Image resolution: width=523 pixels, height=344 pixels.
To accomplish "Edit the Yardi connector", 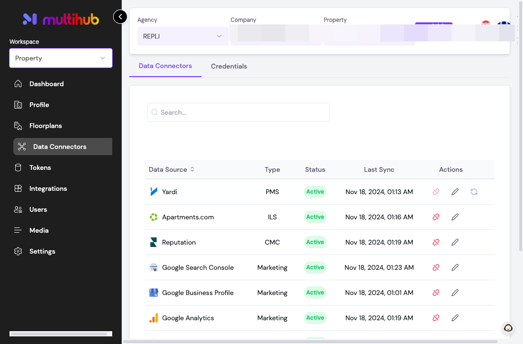I will pyautogui.click(x=455, y=192).
